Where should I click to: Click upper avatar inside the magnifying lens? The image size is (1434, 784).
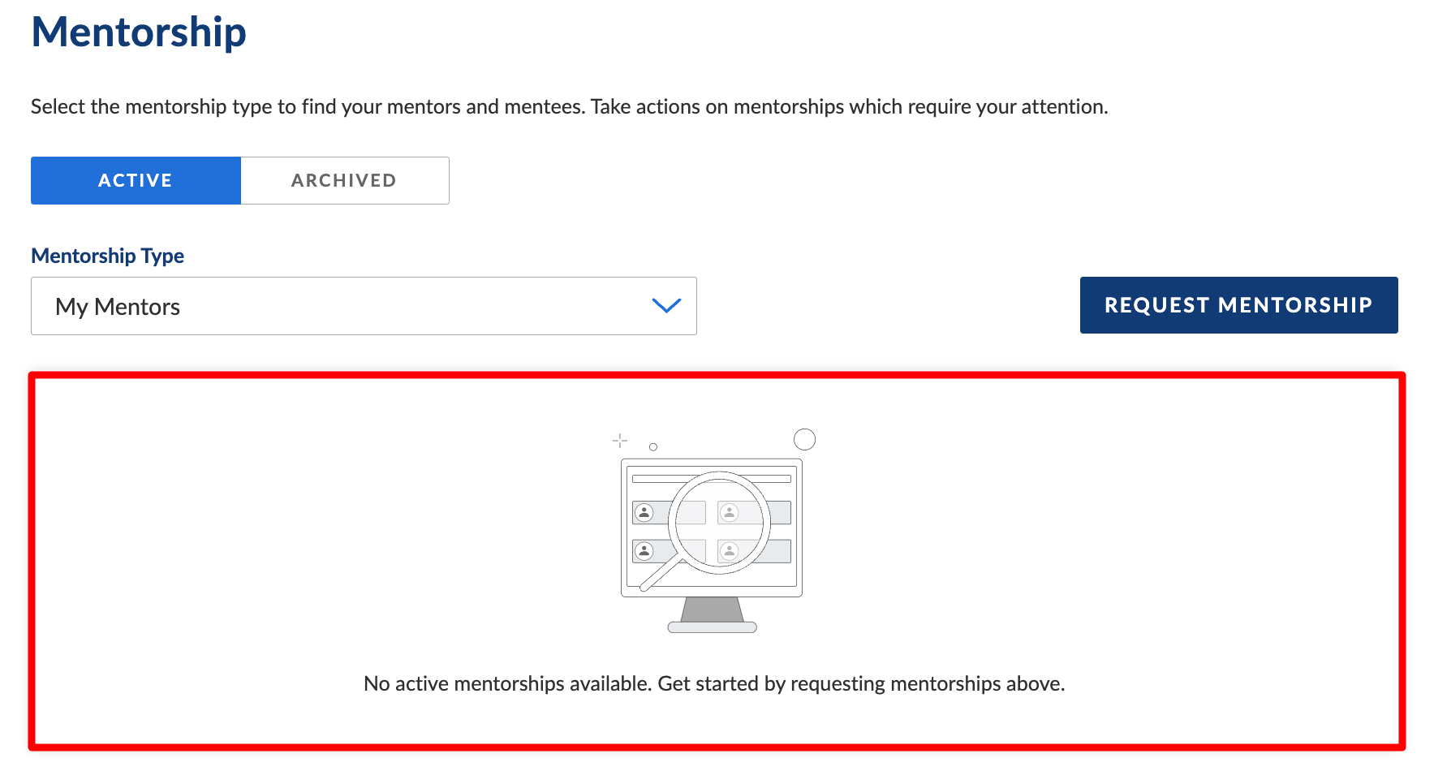(730, 512)
